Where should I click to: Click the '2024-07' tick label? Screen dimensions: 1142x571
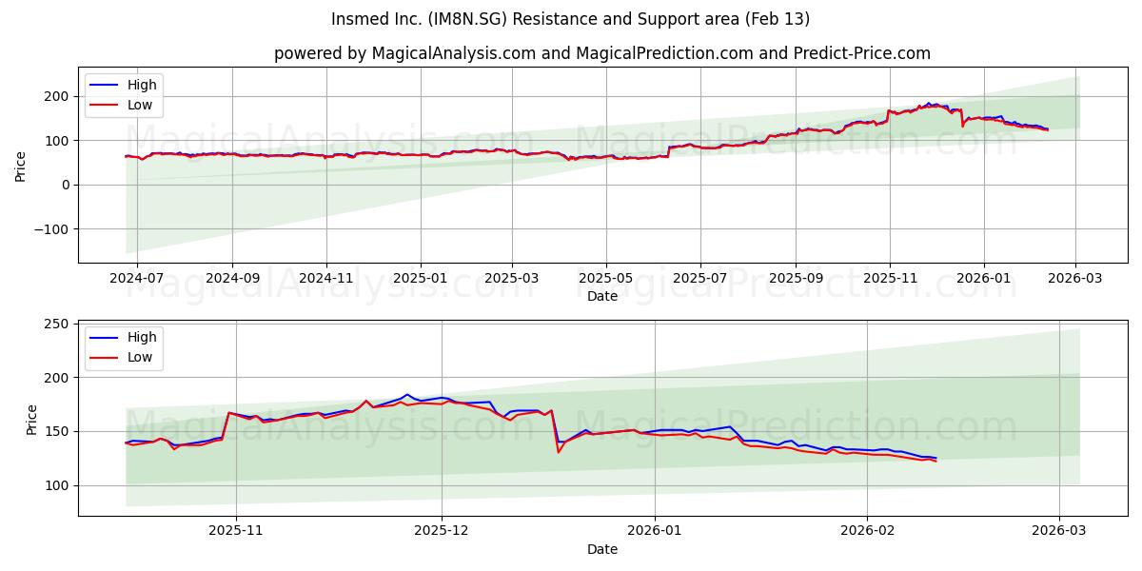point(137,277)
